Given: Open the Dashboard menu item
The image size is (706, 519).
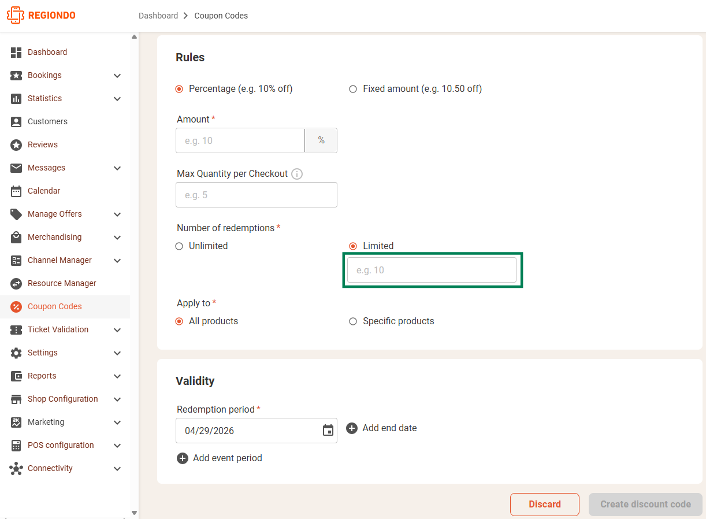Looking at the screenshot, I should click(65, 52).
